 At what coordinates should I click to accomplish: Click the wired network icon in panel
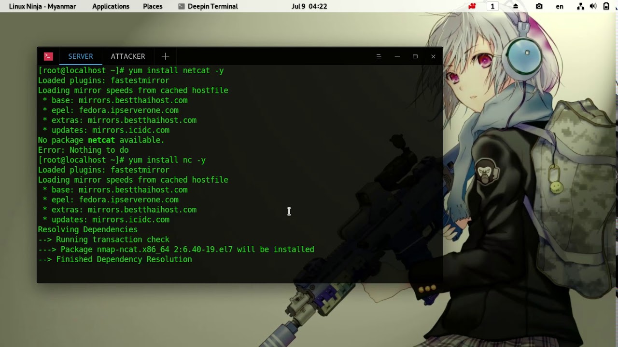(x=580, y=6)
